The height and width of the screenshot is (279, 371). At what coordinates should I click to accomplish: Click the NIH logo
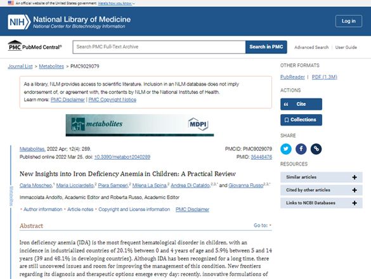tap(19, 22)
